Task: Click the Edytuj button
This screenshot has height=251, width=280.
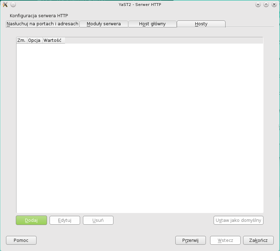Action: tap(65, 220)
